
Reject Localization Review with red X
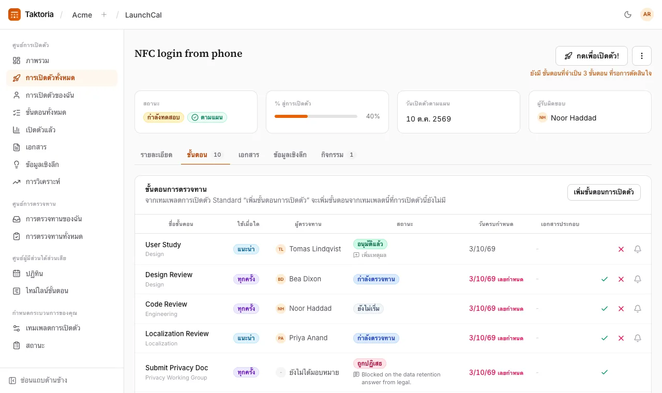621,338
